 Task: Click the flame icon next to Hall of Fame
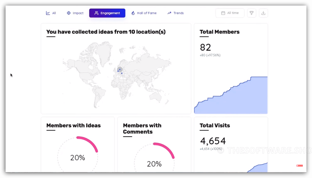[x=133, y=13]
